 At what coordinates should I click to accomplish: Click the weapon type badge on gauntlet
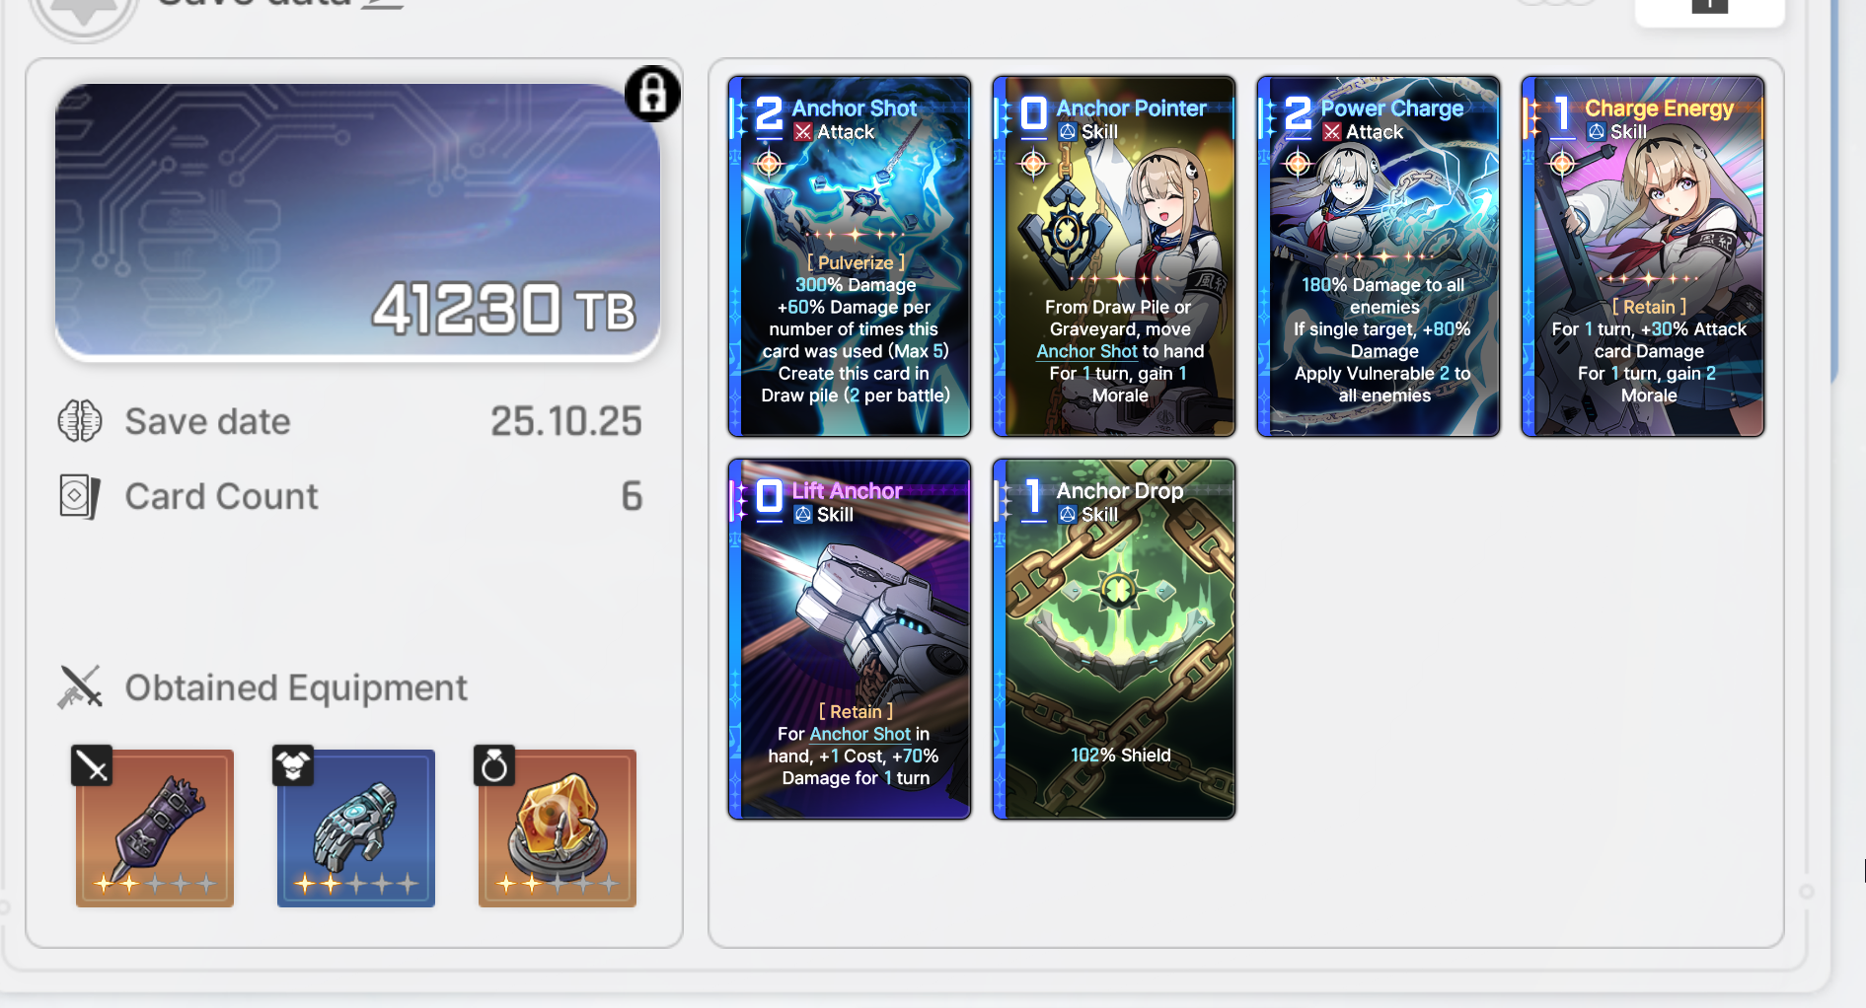[x=92, y=765]
